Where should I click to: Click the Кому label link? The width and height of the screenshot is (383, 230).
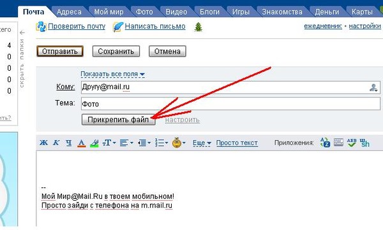[x=66, y=87]
